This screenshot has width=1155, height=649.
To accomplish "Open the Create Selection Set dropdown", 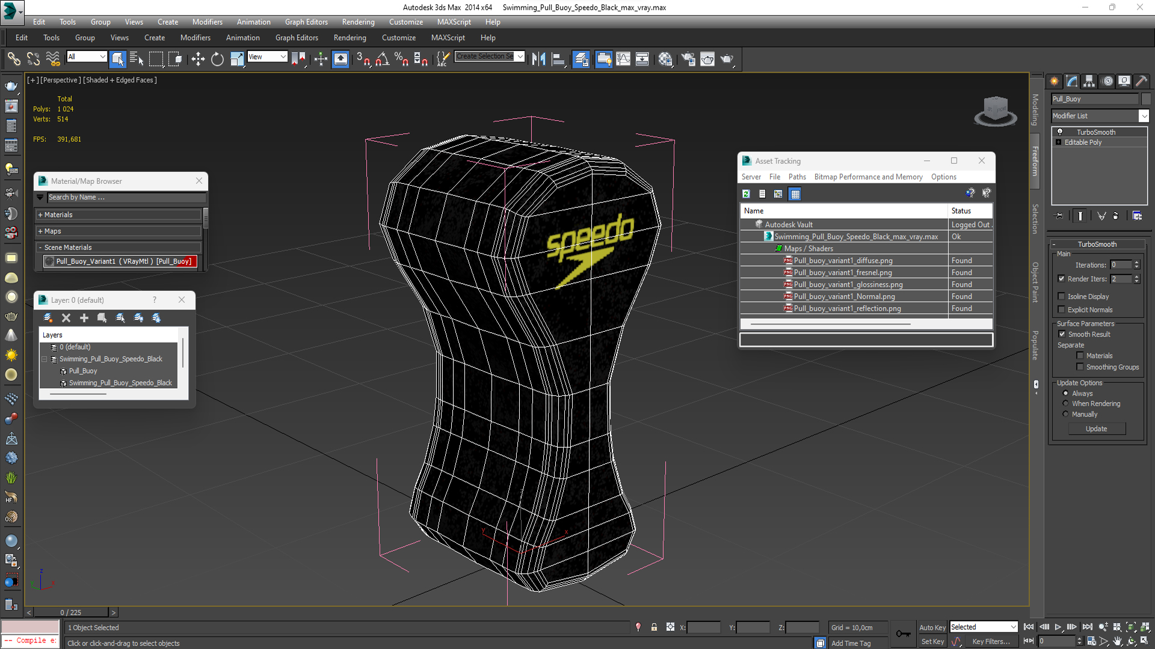I will coord(489,56).
